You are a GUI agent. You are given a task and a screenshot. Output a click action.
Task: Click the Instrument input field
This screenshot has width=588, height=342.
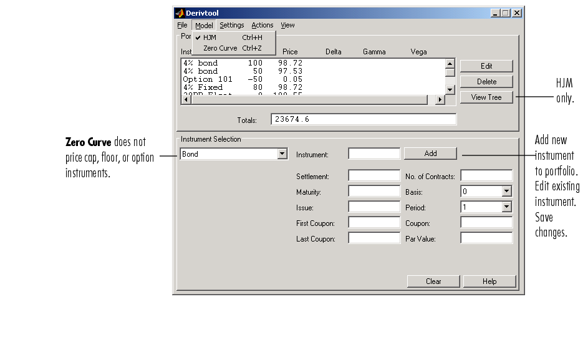click(x=374, y=154)
